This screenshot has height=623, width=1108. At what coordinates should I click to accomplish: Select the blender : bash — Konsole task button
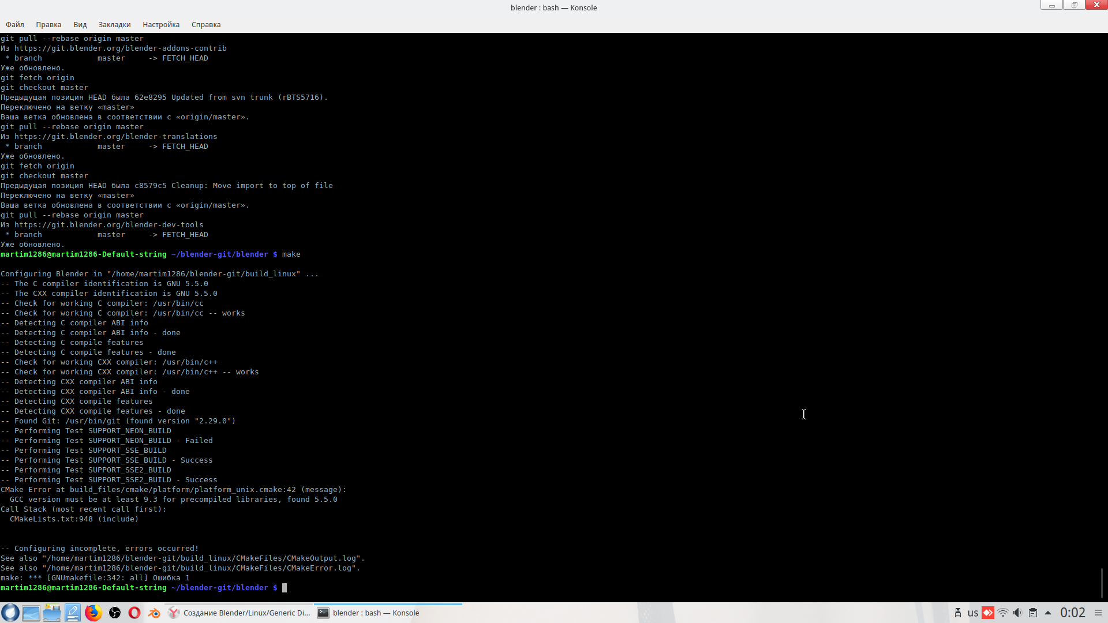click(x=388, y=613)
